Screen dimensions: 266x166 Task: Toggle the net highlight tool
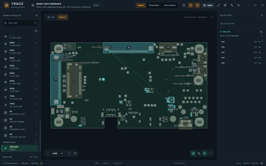[x=193, y=153]
